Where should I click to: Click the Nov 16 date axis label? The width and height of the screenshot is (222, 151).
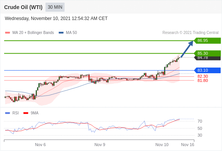pos(188,145)
